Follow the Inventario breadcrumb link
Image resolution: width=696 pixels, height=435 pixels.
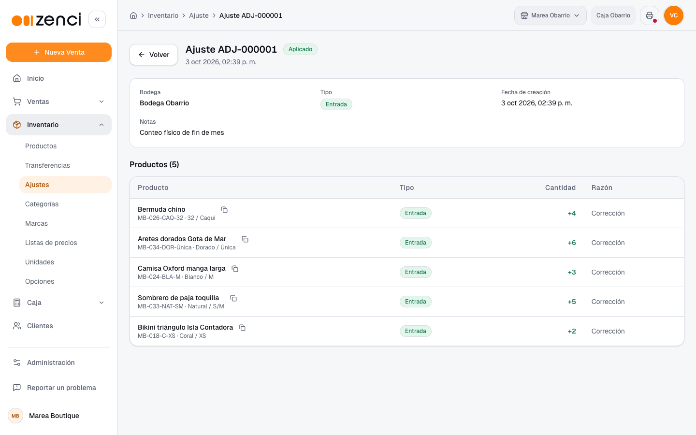(x=163, y=15)
